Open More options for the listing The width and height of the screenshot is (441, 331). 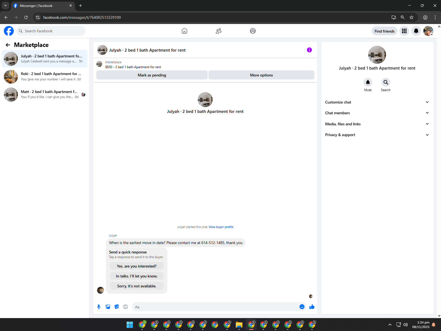pyautogui.click(x=261, y=75)
